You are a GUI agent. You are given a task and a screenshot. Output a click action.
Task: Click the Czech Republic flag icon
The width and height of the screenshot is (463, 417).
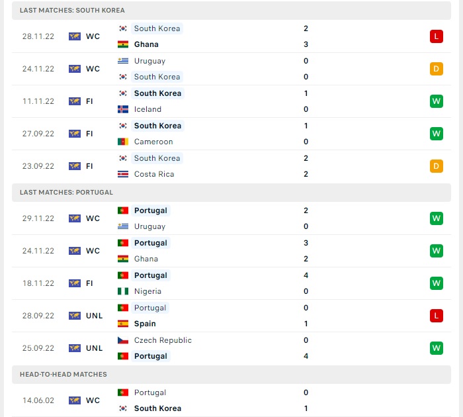[123, 340]
